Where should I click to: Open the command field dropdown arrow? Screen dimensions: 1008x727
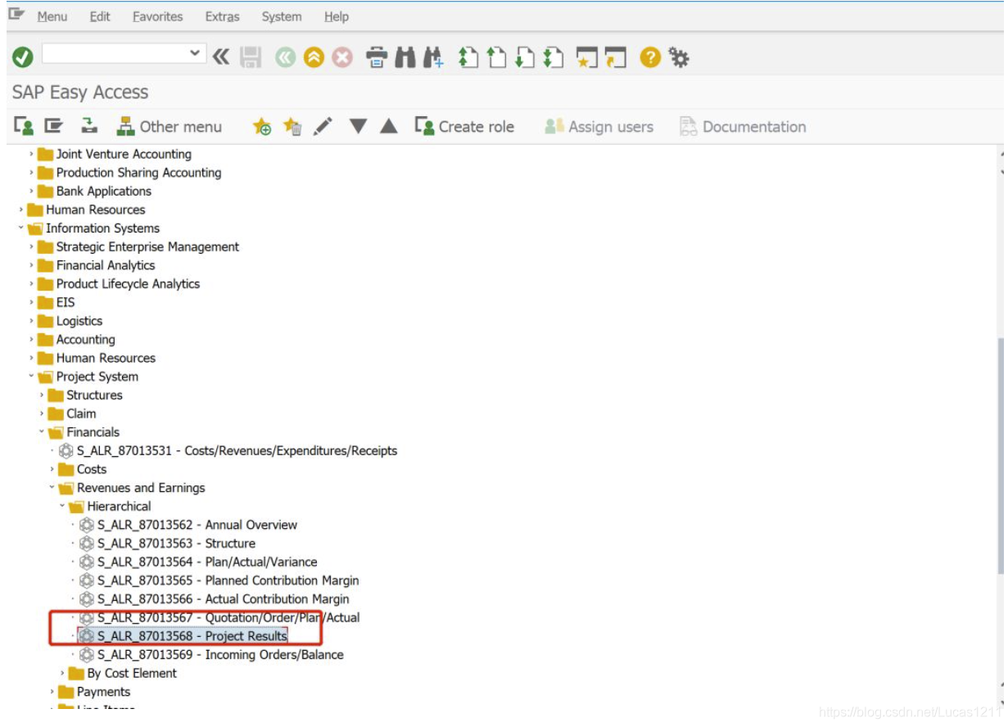[195, 54]
